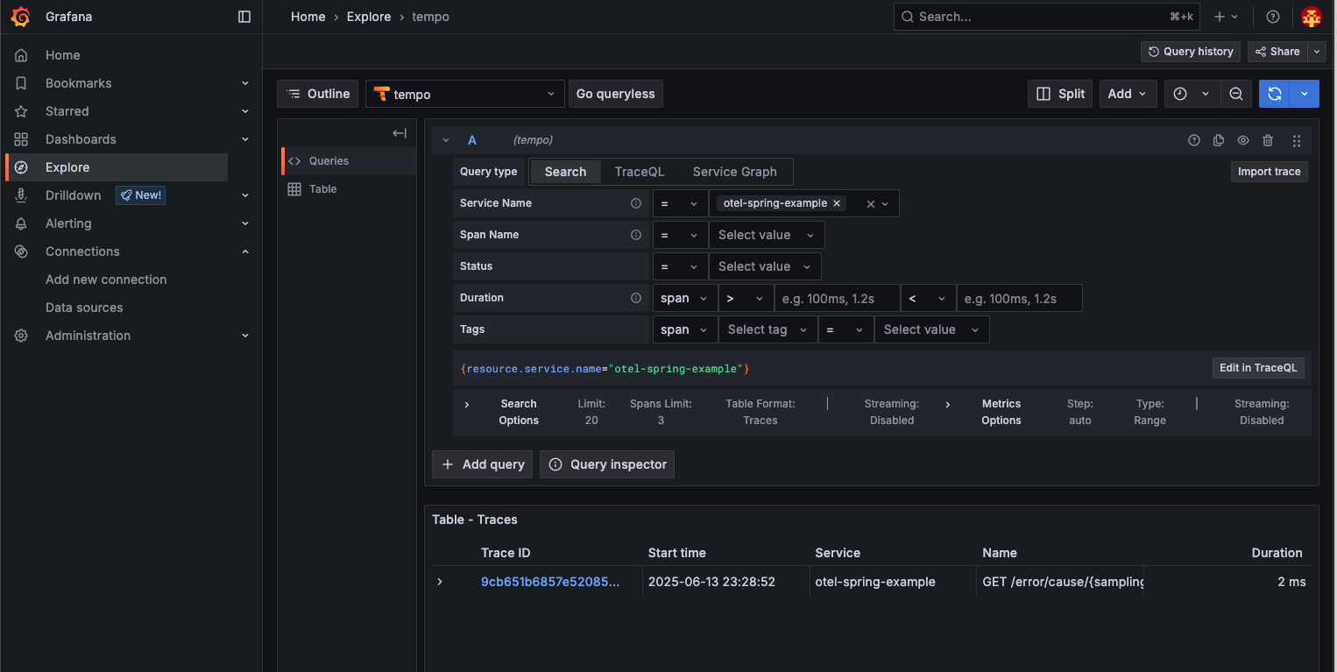
Task: Add a new query
Action: coord(483,464)
